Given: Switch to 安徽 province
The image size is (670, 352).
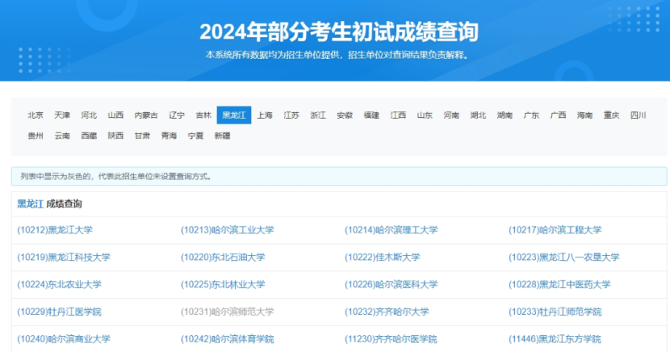Looking at the screenshot, I should (345, 115).
